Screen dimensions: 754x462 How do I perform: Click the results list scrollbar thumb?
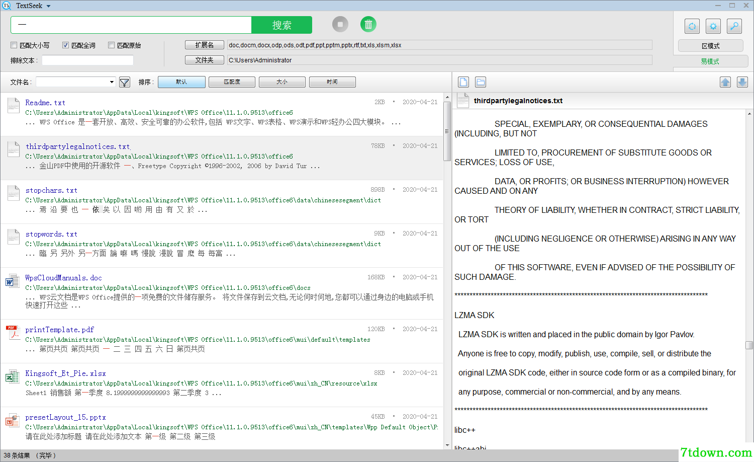pos(447,131)
